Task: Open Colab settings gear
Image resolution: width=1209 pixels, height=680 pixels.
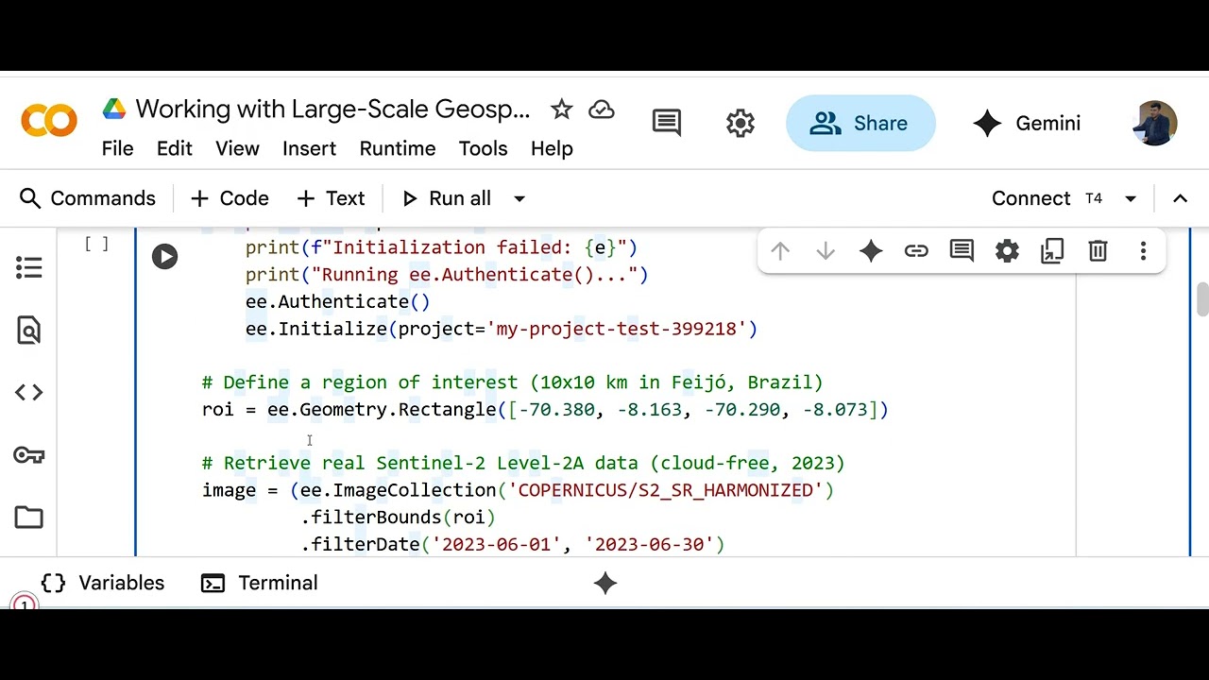Action: [x=741, y=123]
